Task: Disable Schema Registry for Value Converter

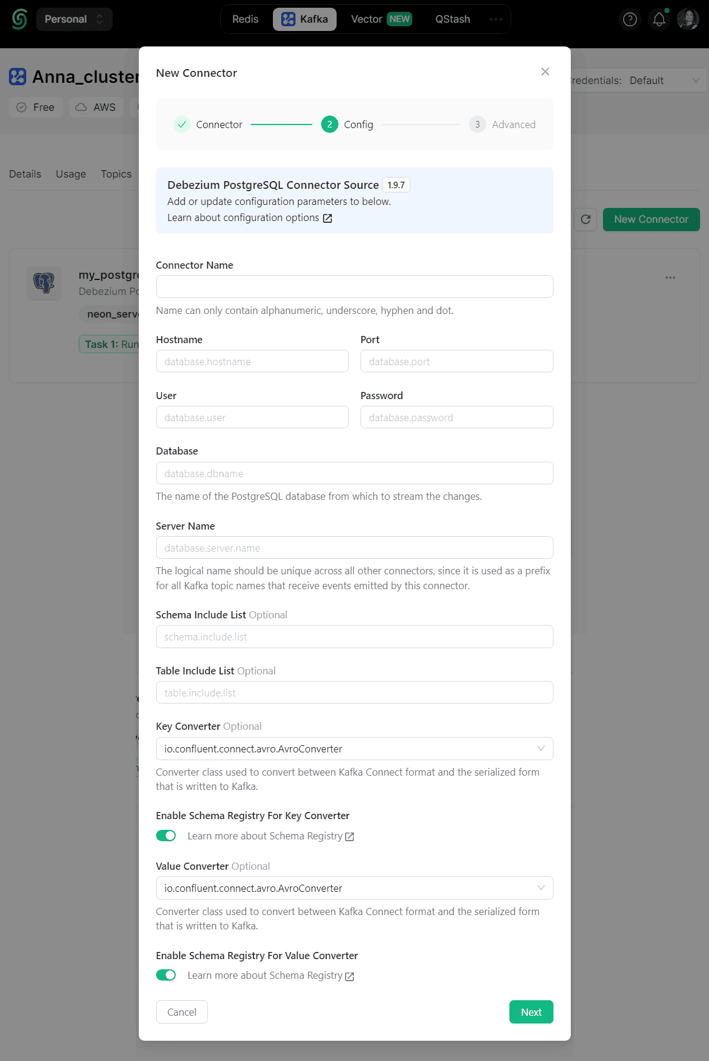Action: [166, 975]
